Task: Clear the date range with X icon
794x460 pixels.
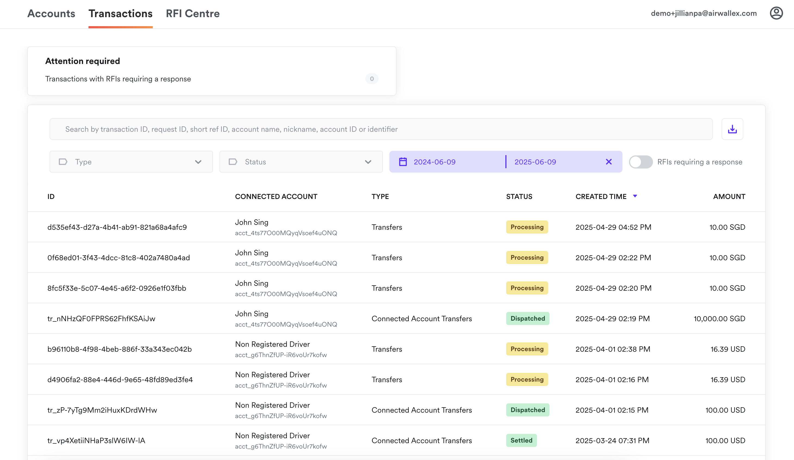Action: click(x=608, y=162)
